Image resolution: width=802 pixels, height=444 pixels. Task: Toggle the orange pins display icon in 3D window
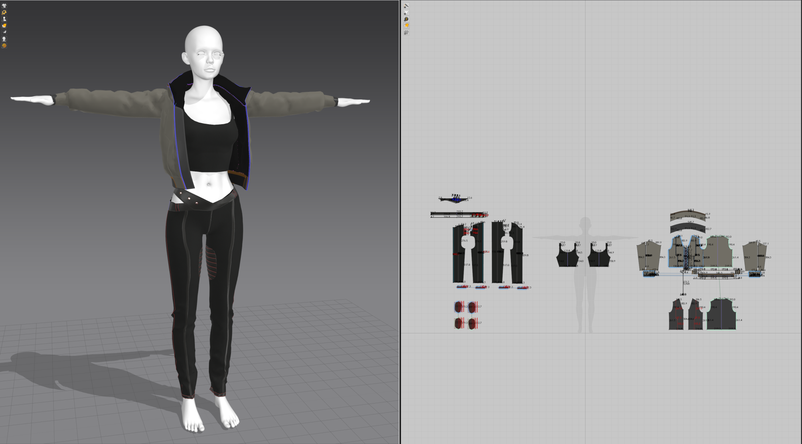(4, 12)
